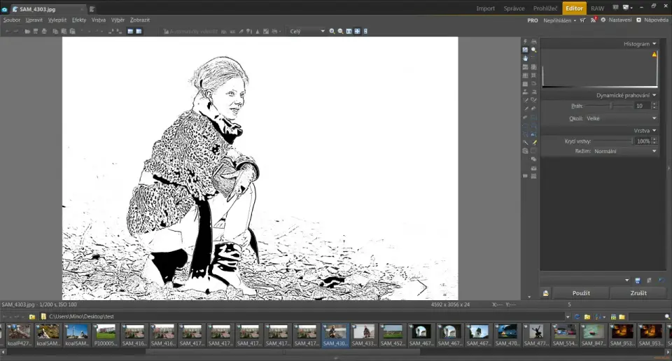The height and width of the screenshot is (361, 672).
Task: Collapse the Dynamické prahování section
Action: pos(654,95)
